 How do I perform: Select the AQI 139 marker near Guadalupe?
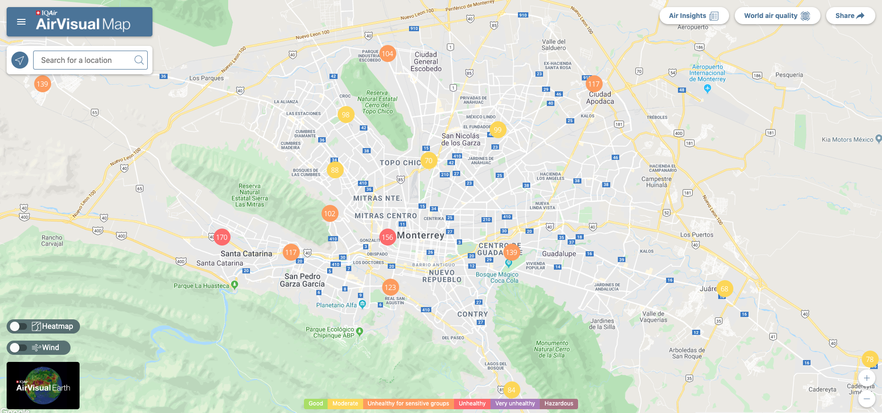[x=512, y=253]
